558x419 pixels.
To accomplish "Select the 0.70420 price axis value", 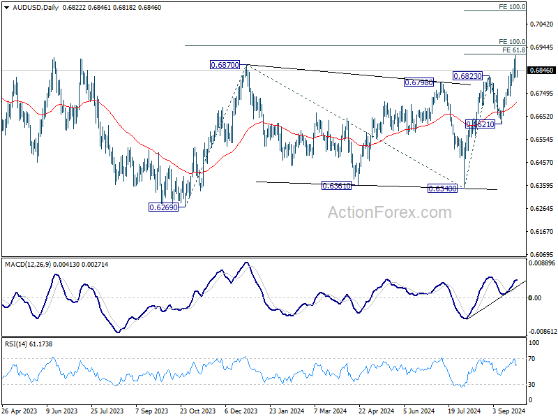I will coord(542,24).
